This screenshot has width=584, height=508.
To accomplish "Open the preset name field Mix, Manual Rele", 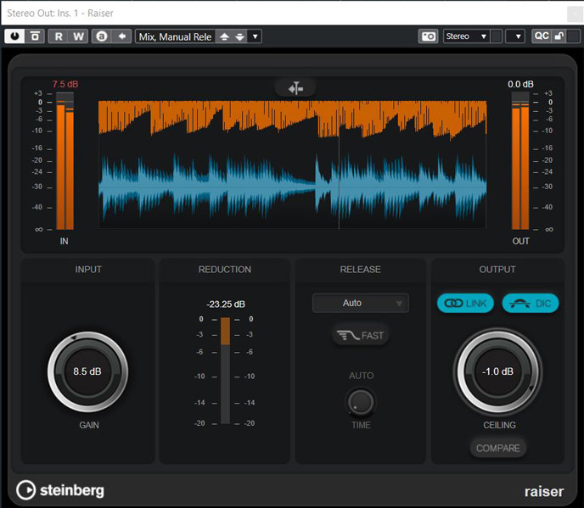I will click(x=173, y=36).
